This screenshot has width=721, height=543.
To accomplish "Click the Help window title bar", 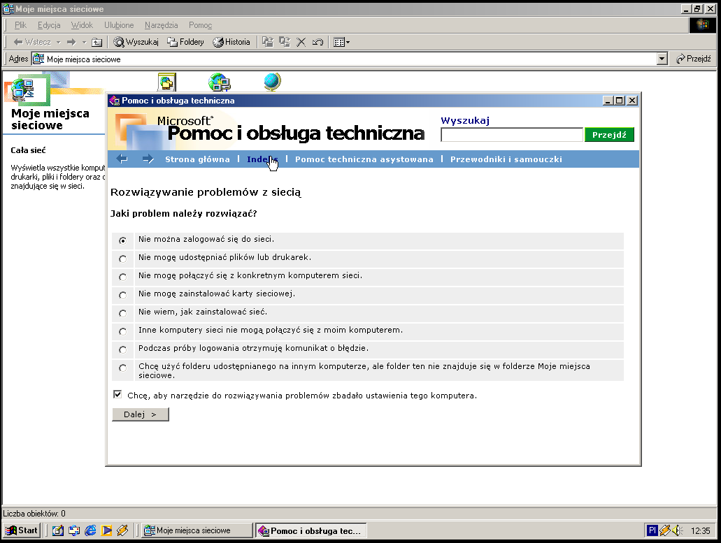I will (354, 101).
